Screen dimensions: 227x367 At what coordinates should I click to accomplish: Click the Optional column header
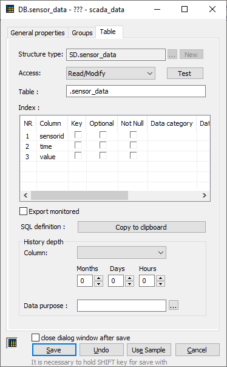[102, 123]
